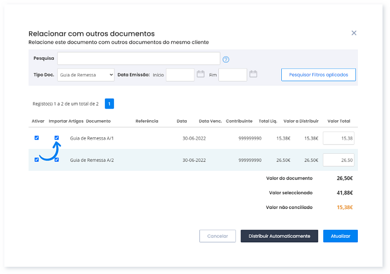Click the Início date input field
390x274 pixels.
coord(180,75)
